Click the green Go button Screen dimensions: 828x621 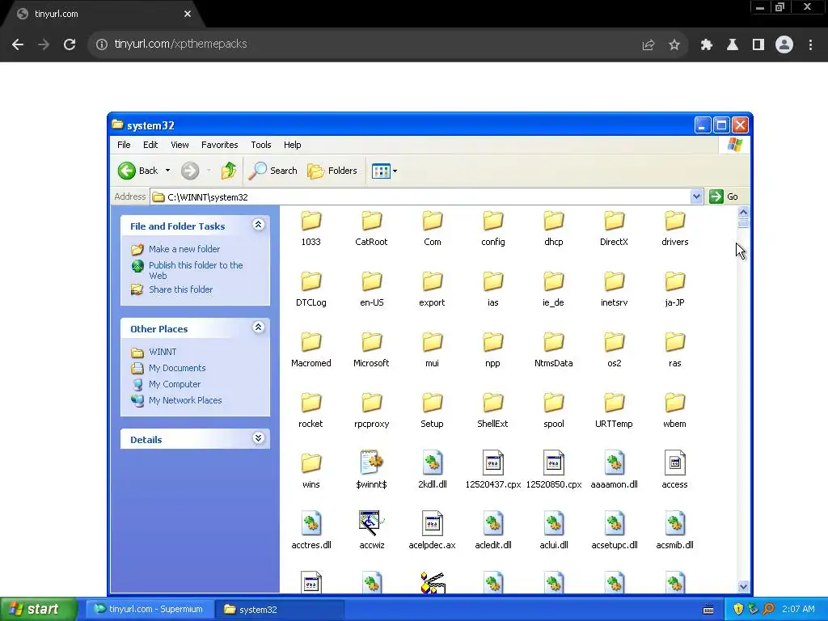click(x=724, y=196)
